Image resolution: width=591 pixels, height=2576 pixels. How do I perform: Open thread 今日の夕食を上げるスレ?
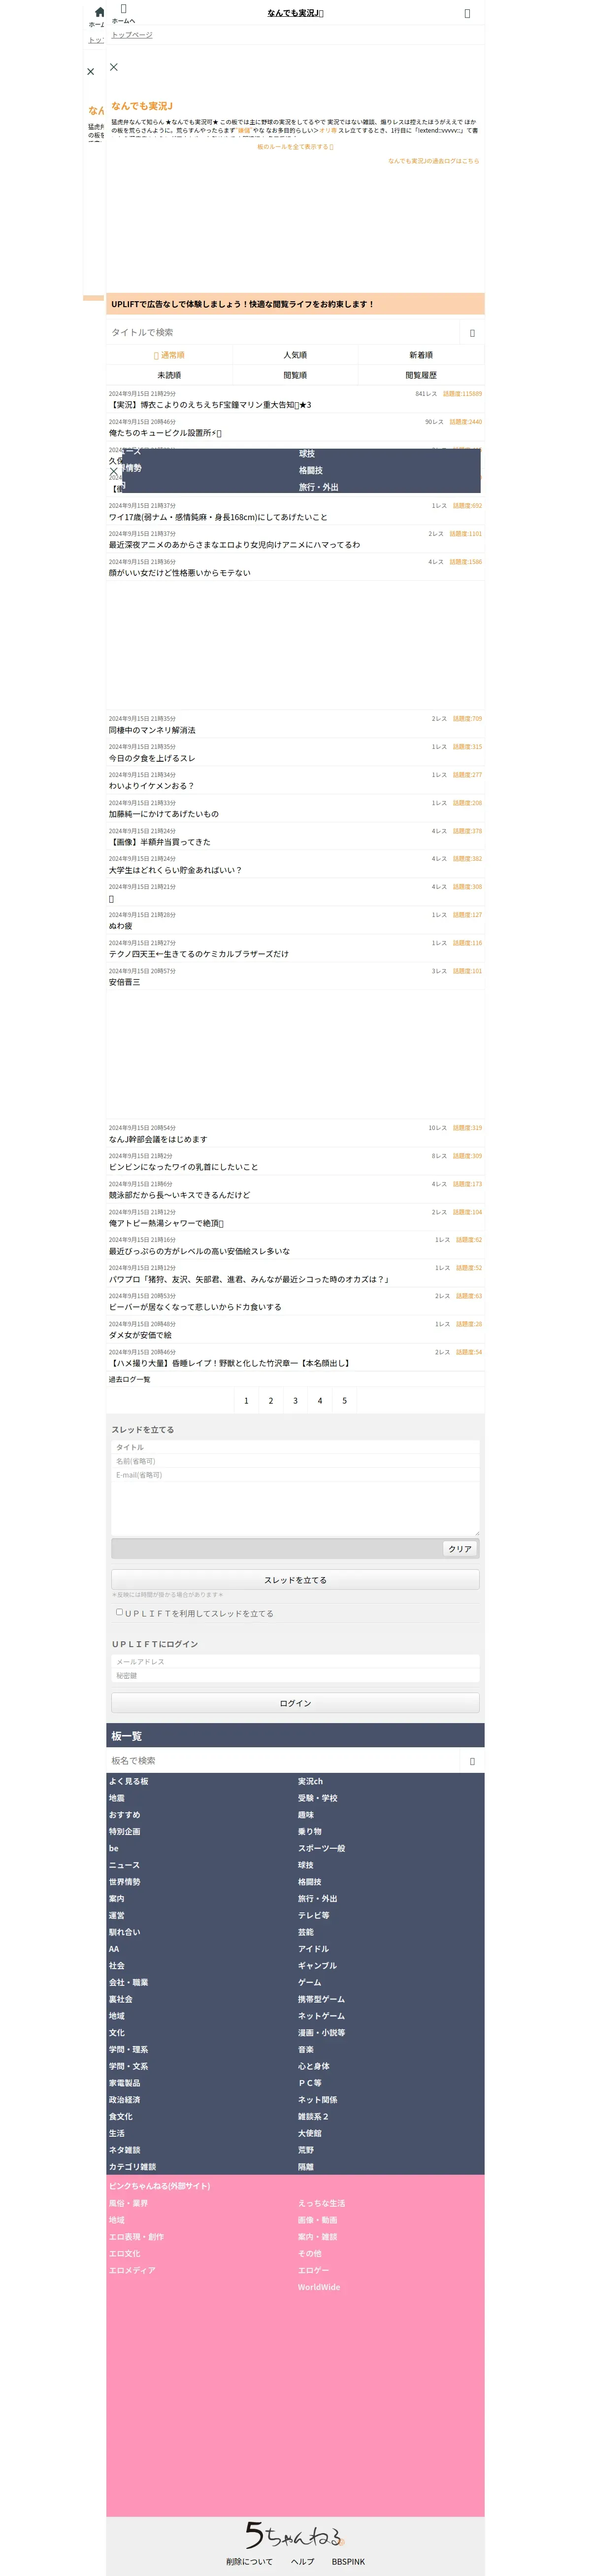click(x=295, y=753)
